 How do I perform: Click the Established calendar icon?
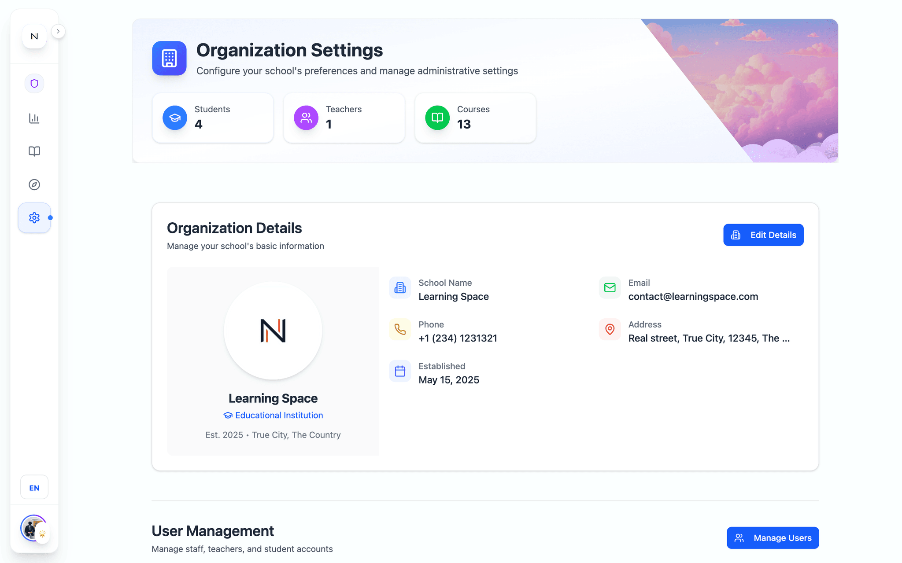point(400,371)
